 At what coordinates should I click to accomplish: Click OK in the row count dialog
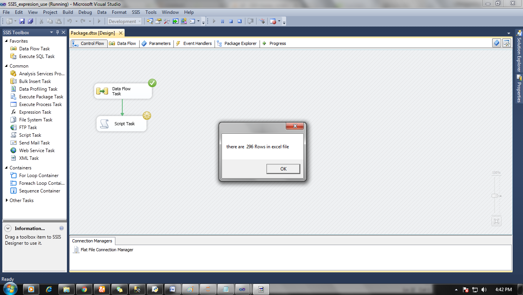(x=283, y=169)
